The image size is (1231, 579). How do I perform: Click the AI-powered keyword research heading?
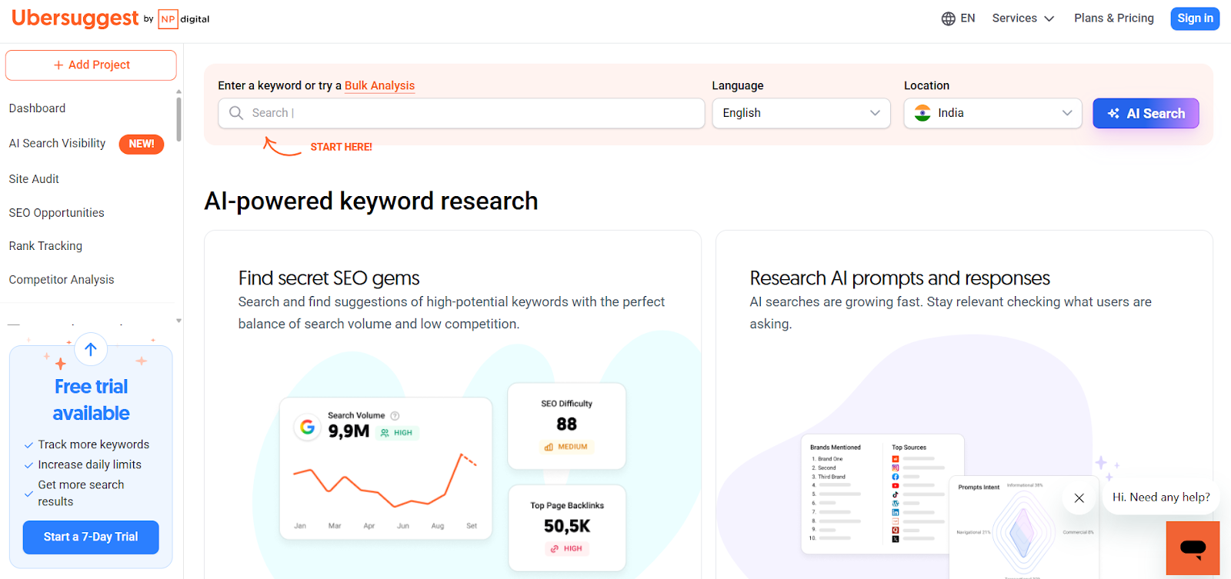coord(371,201)
